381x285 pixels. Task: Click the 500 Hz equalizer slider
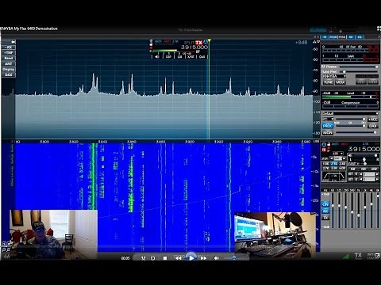[352, 211]
